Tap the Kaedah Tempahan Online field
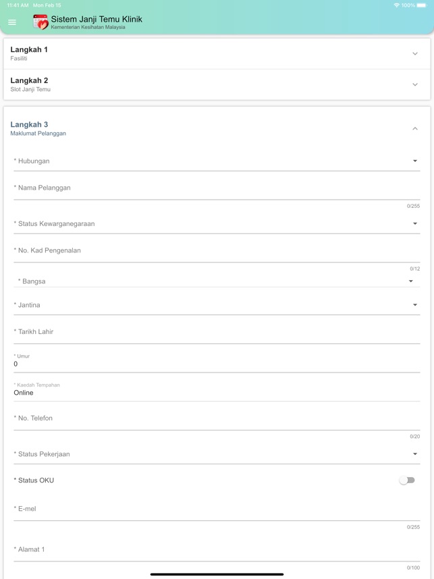The width and height of the screenshot is (434, 579). (x=217, y=389)
